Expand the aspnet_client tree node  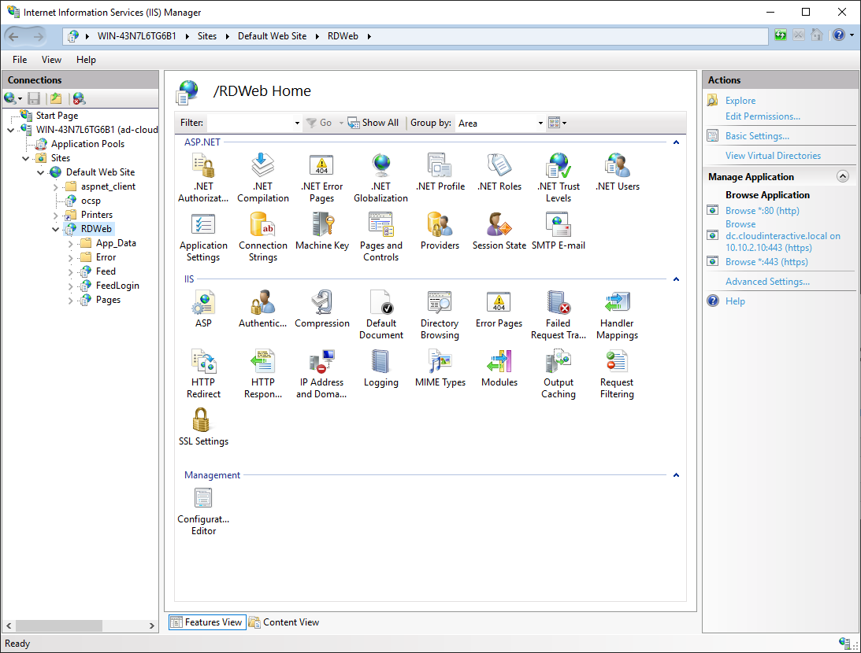55,187
